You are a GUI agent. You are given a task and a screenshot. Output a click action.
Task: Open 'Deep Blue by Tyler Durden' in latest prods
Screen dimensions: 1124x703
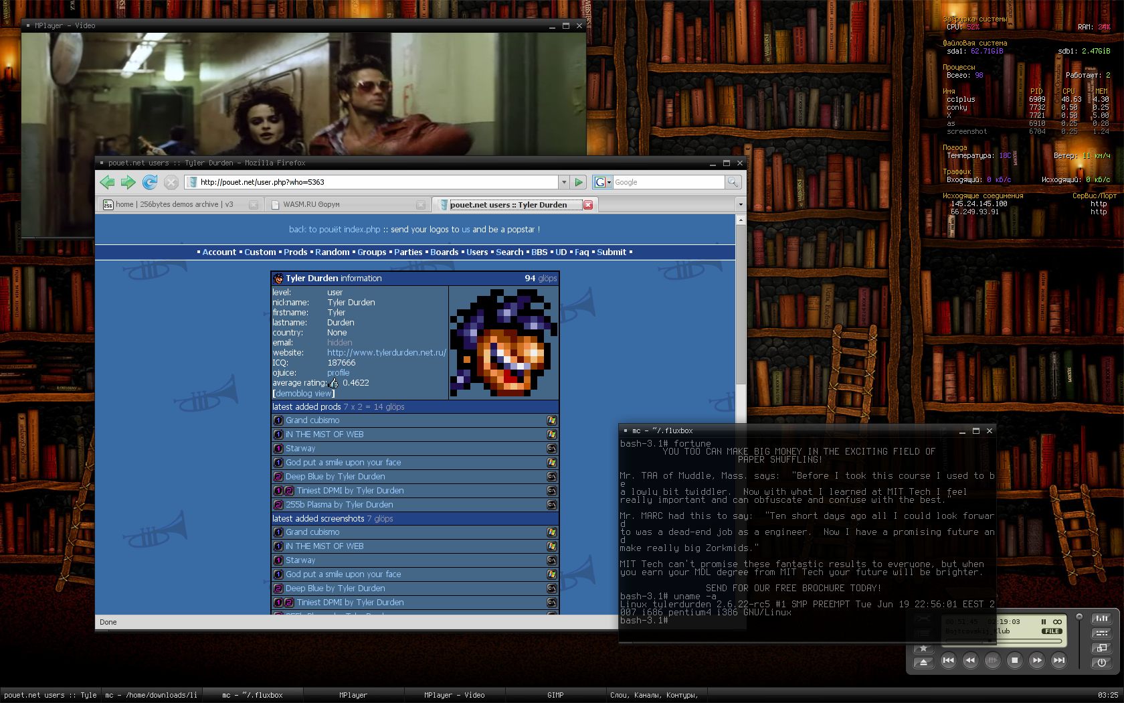point(335,477)
